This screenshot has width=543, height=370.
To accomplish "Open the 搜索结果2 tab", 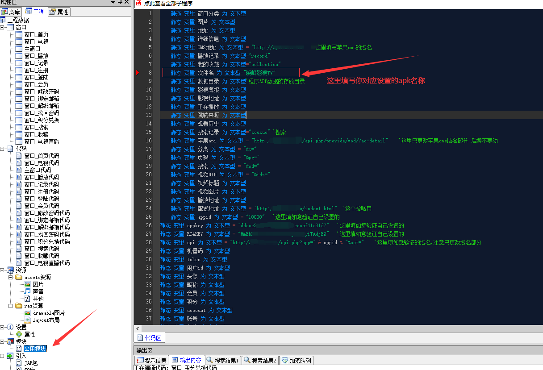I will pyautogui.click(x=260, y=360).
